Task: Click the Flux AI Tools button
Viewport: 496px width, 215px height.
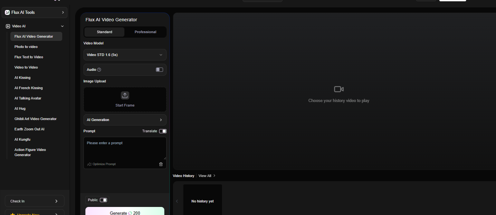Action: tap(34, 13)
